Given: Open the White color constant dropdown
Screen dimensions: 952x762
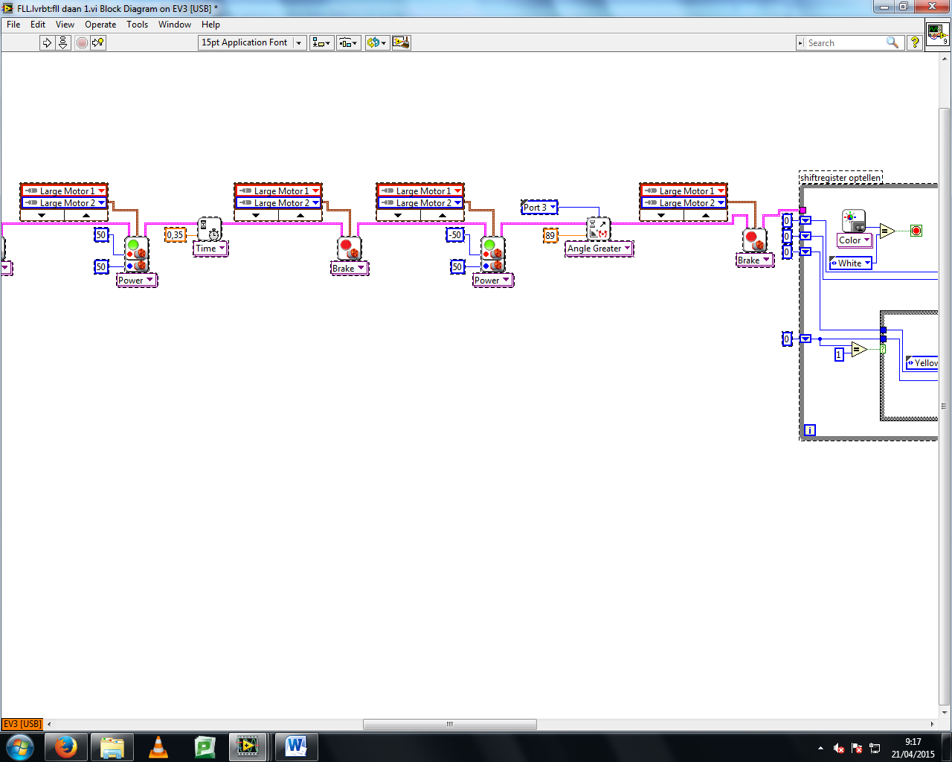Looking at the screenshot, I should pos(850,263).
